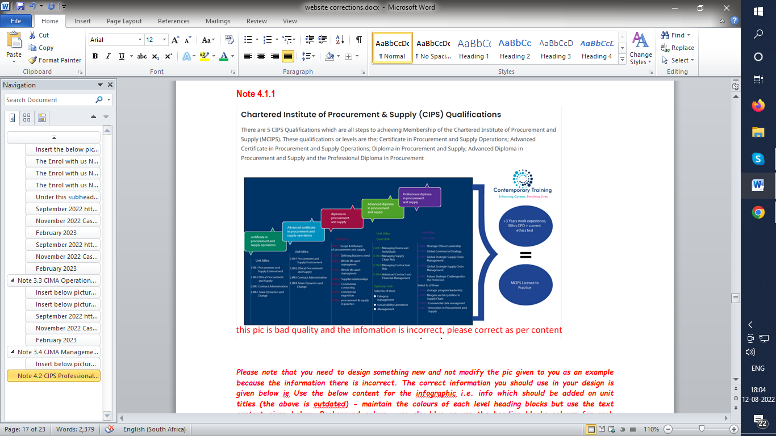Image resolution: width=776 pixels, height=436 pixels.
Task: Toggle Bold formatting
Action: [95, 56]
